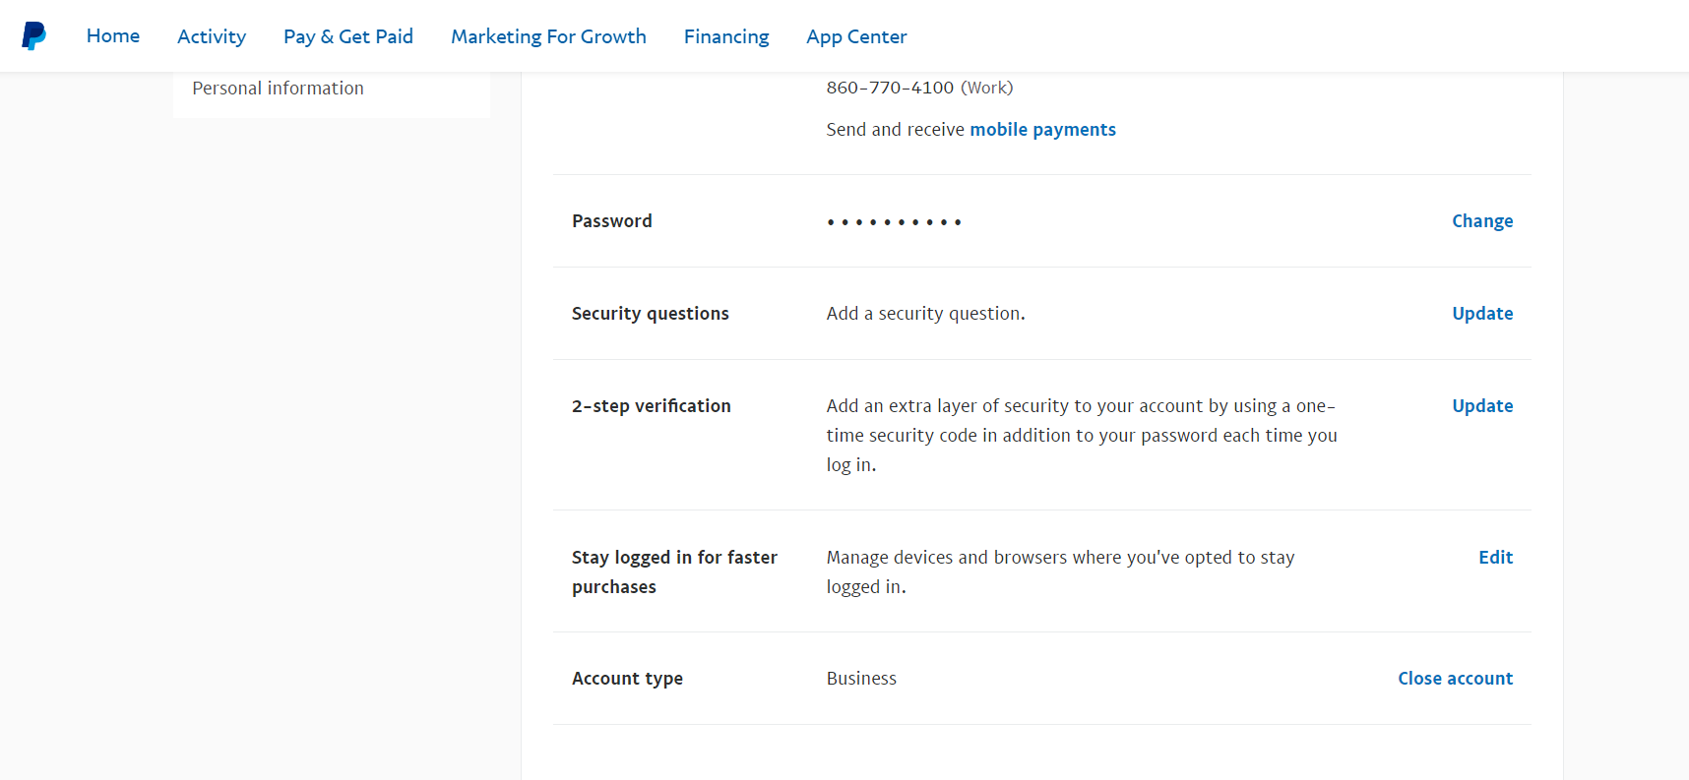Update the Security questions setting
The image size is (1689, 780).
1482,314
